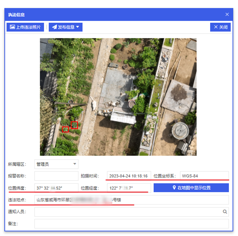Image resolution: width=238 pixels, height=236 pixels.
Task: Click into the 报警名称 input field
Action: click(x=56, y=176)
